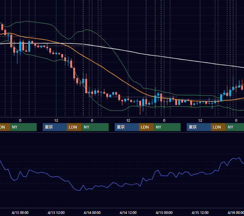244x216 pixels.
Task: Click the hour label 0 above 4/15 00:00
Action: click(164, 121)
